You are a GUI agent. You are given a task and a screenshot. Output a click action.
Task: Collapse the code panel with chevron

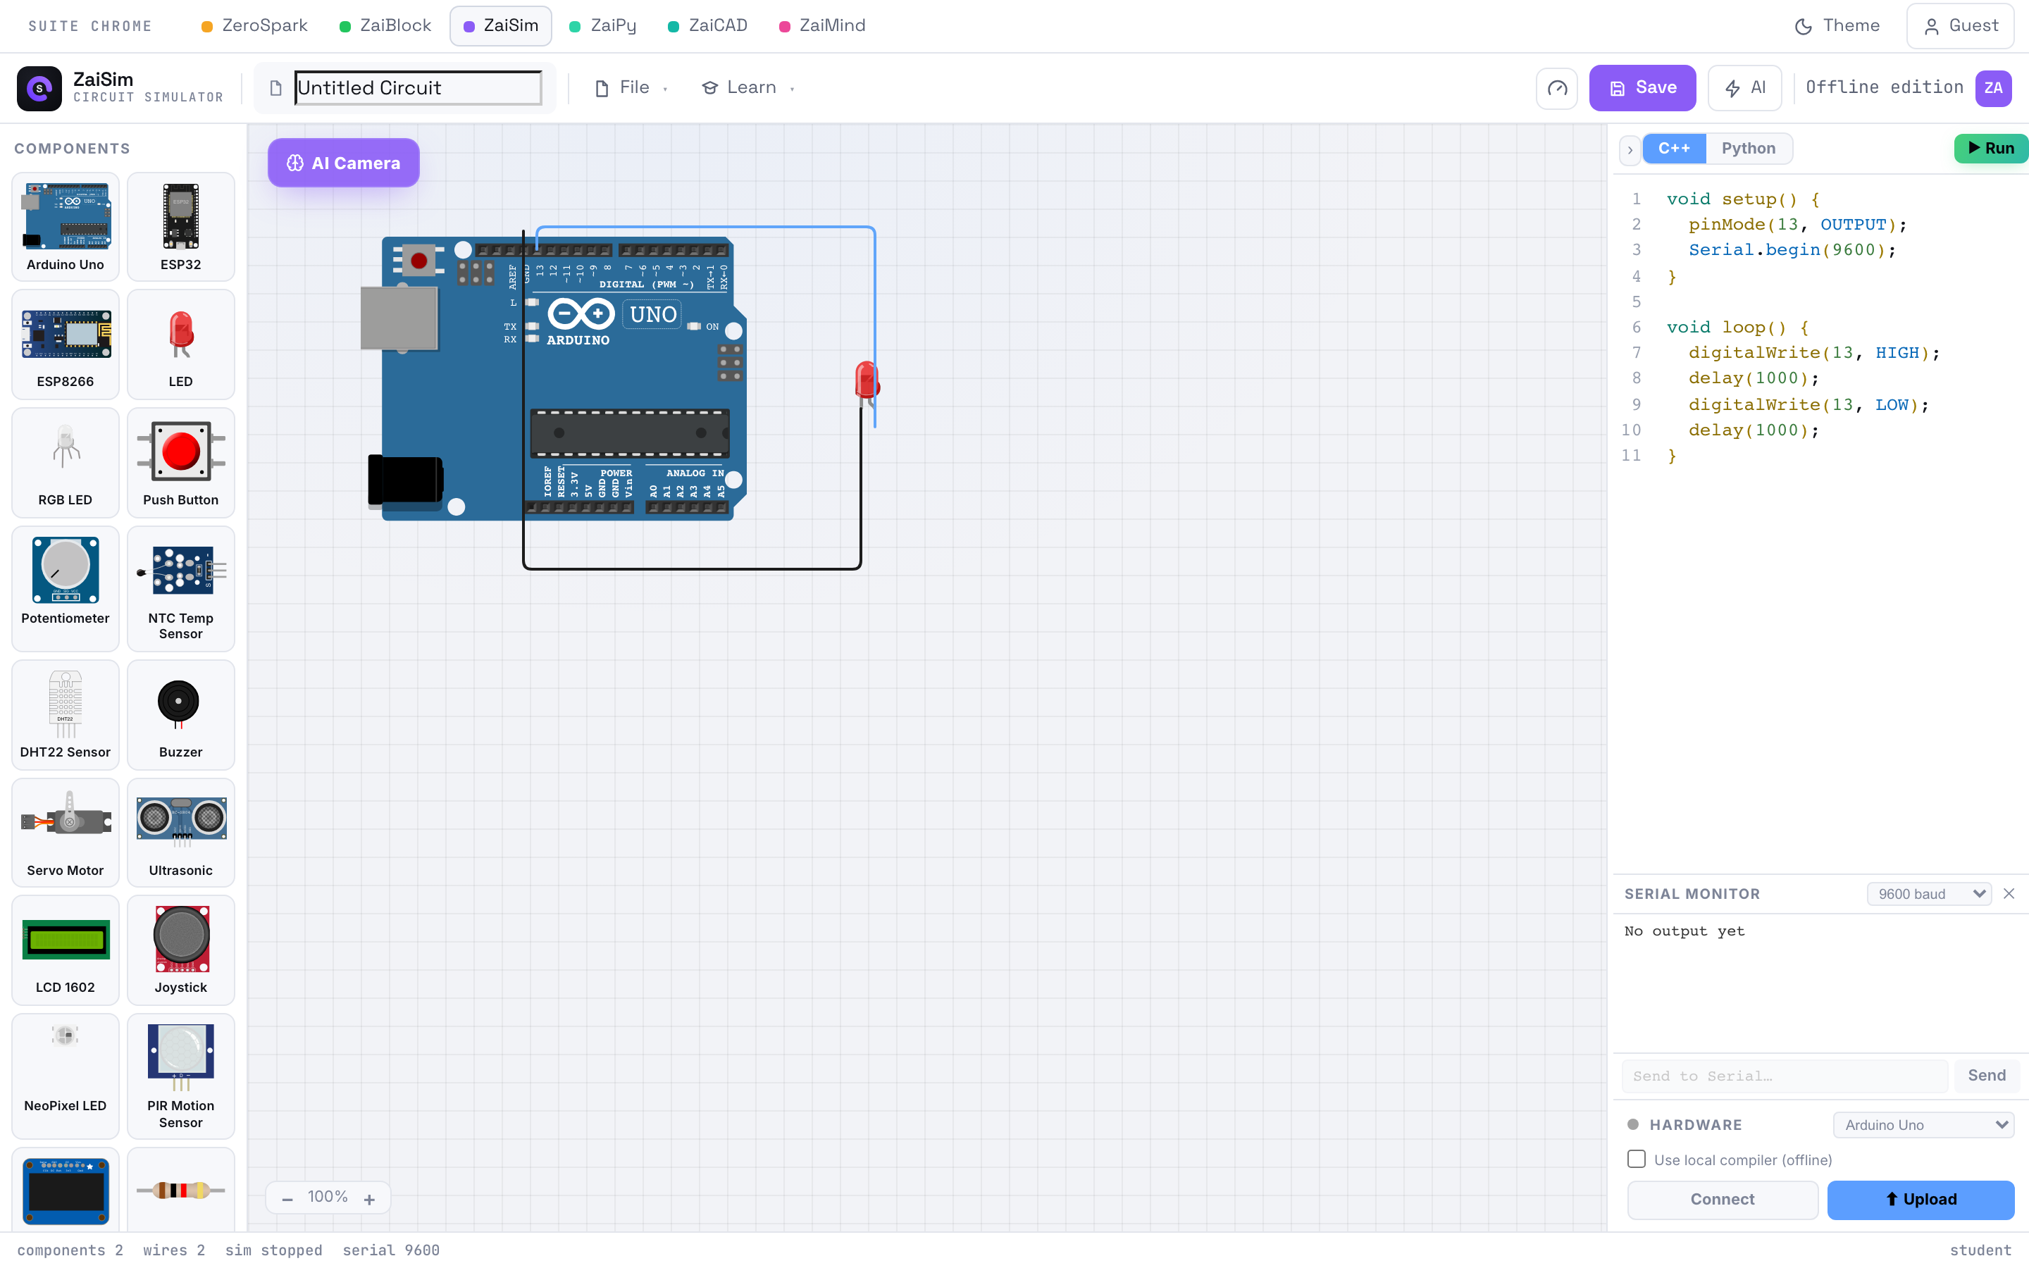tap(1629, 149)
